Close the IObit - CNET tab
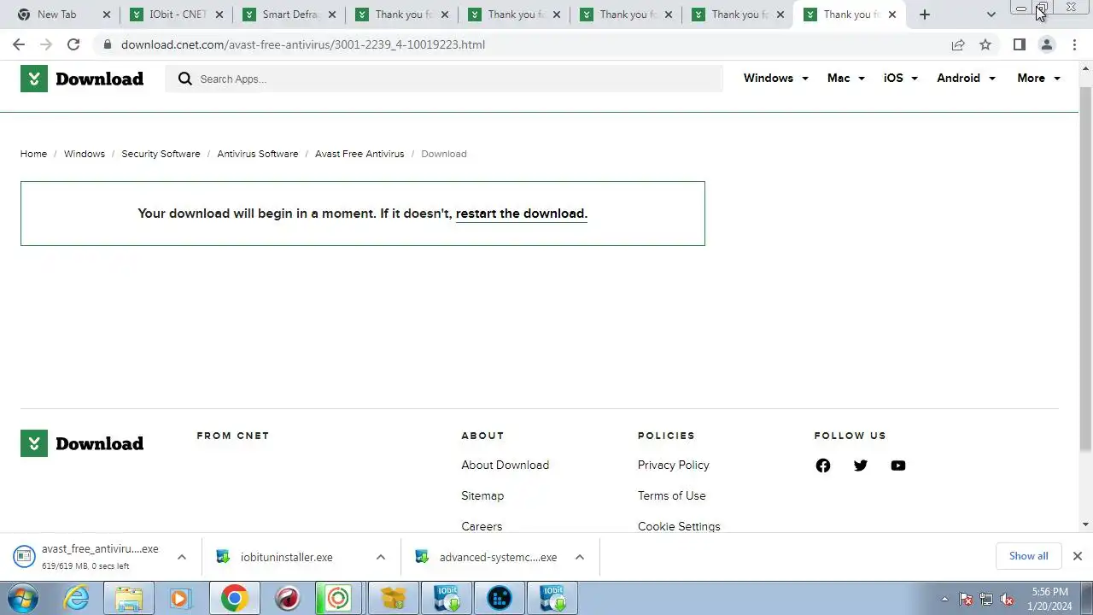This screenshot has height=615, width=1093. point(219,15)
